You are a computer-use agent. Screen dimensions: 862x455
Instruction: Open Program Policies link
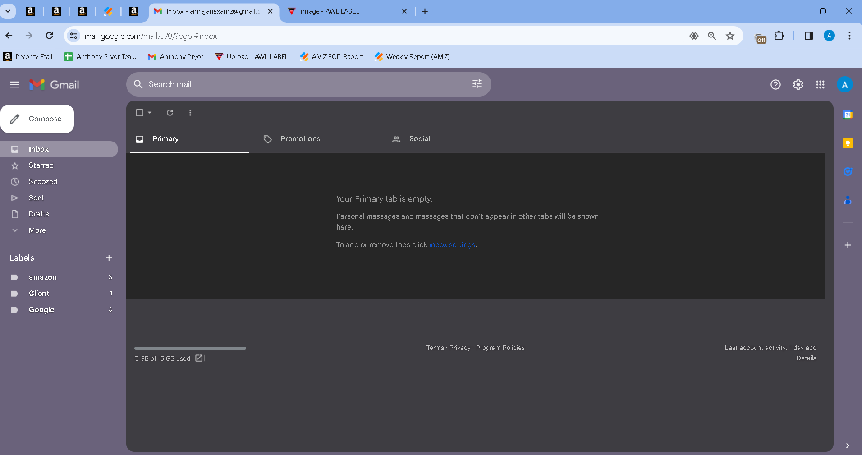500,348
